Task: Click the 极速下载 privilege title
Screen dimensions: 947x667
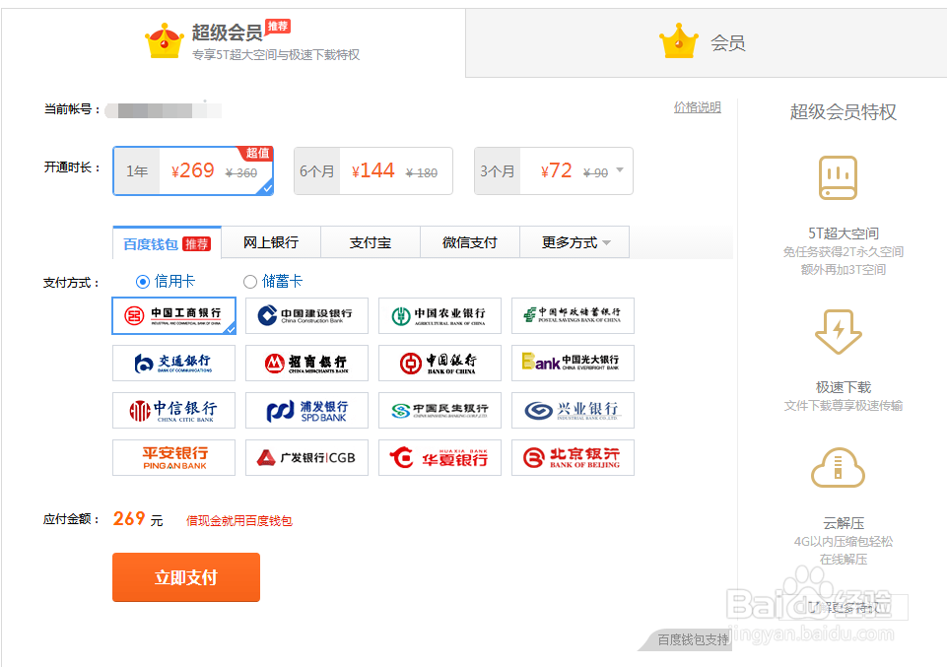Action: pos(844,387)
